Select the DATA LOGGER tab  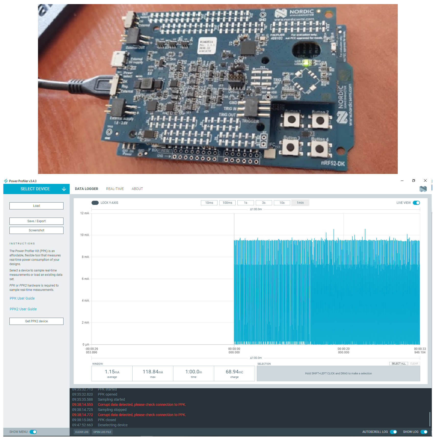(86, 189)
